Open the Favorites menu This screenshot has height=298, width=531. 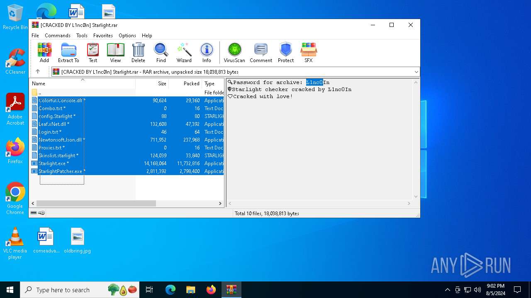click(103, 36)
